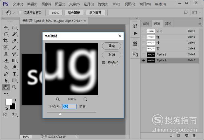The image size is (204, 140).
Task: Show the Red channel visibility
Action: coord(143,37)
